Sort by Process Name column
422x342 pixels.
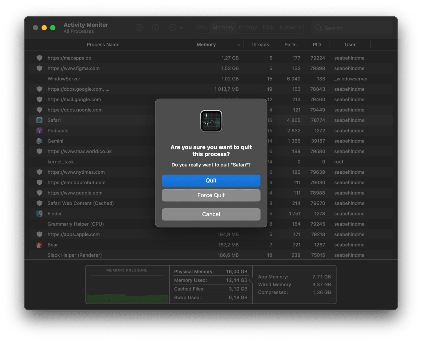[x=103, y=45]
